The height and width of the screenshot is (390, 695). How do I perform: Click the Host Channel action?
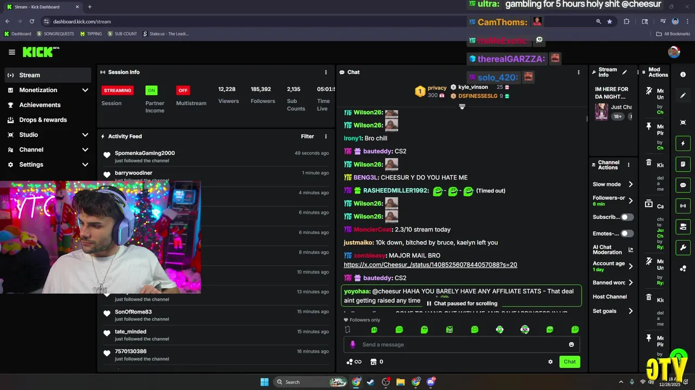pos(610,297)
